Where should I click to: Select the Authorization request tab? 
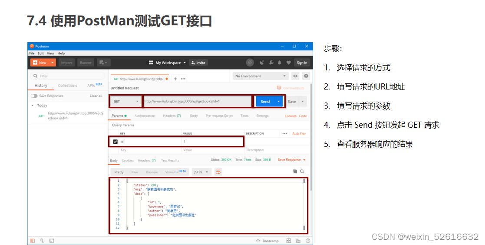pyautogui.click(x=145, y=116)
